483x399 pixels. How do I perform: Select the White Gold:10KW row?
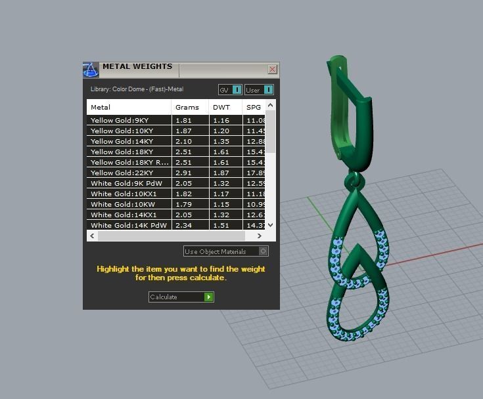[176, 204]
